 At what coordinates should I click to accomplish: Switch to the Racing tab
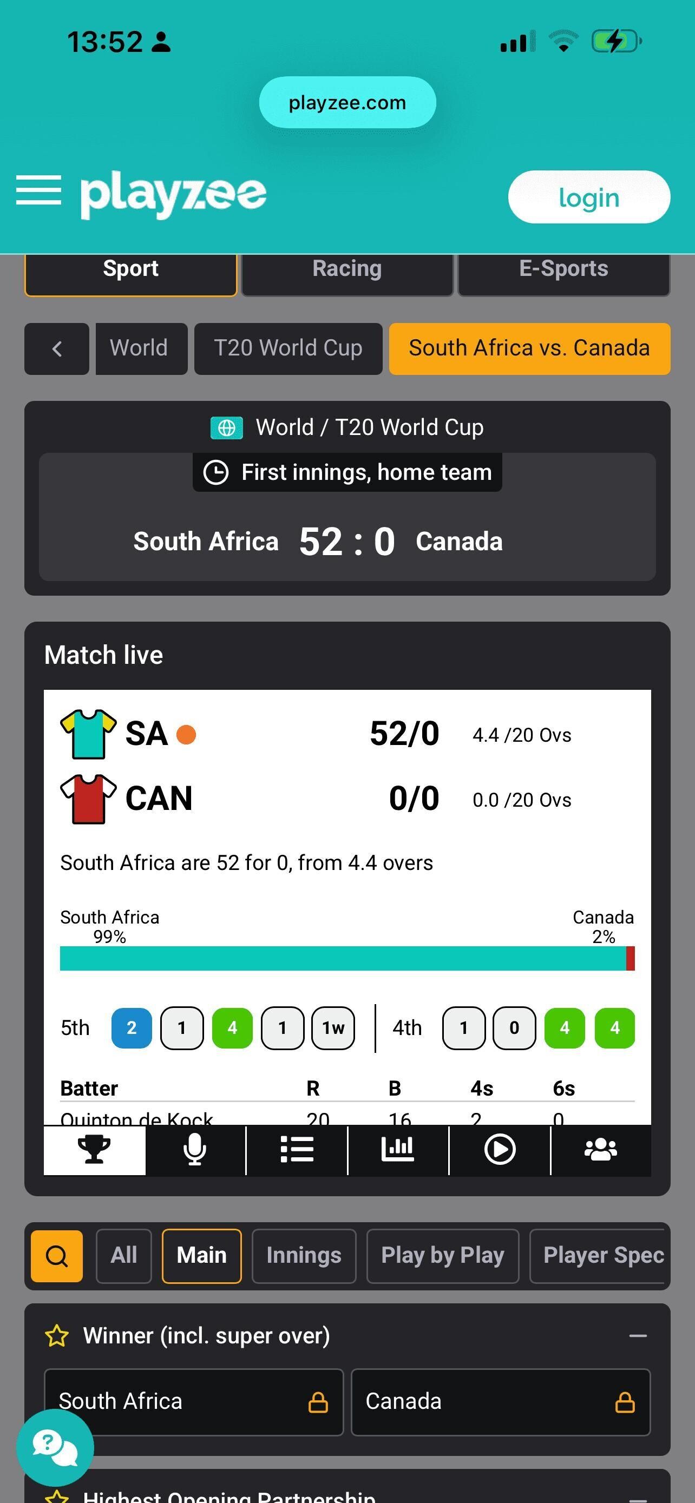(x=347, y=269)
